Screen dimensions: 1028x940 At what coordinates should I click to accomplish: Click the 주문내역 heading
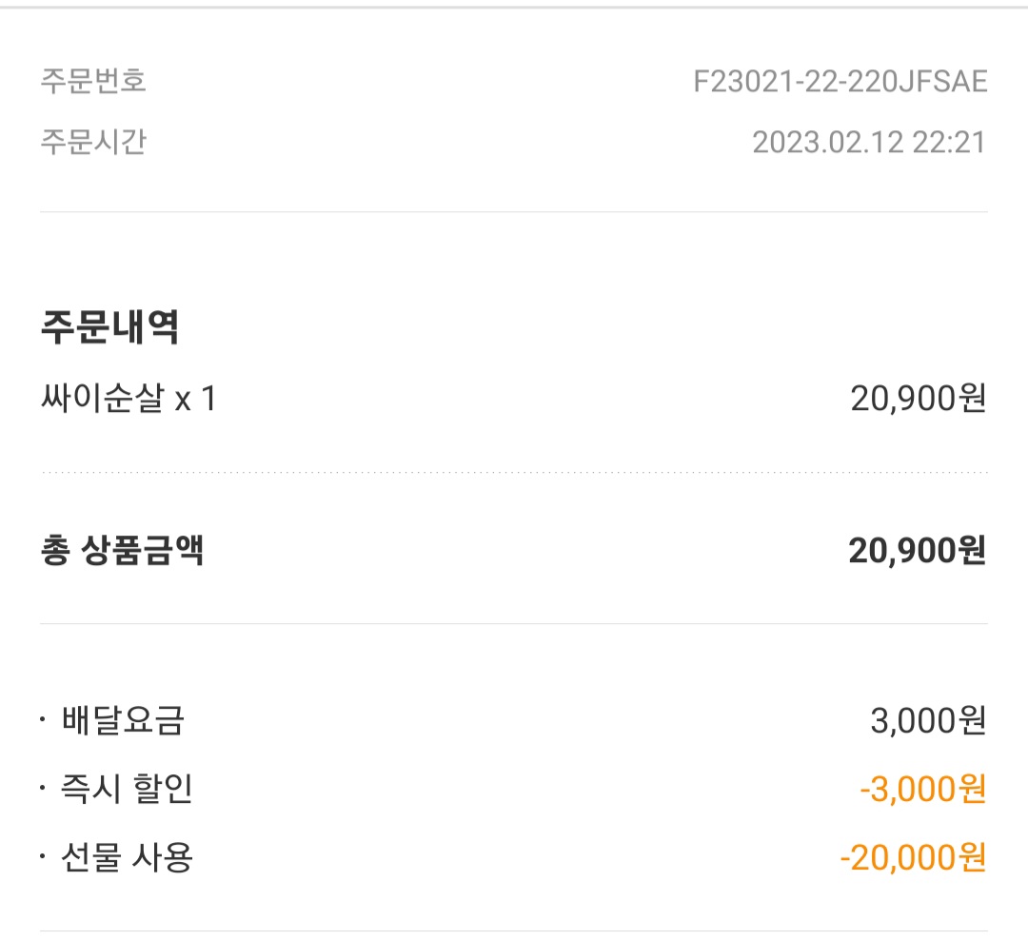(x=109, y=326)
